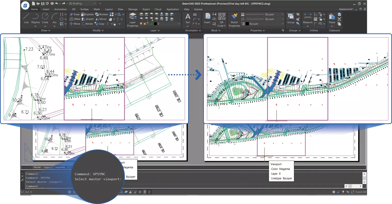Image resolution: width=392 pixels, height=204 pixels.
Task: Click the Print icon in quick access
Action: tap(52, 4)
